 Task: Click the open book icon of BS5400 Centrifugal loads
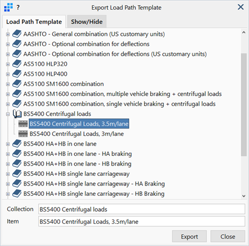click(17, 114)
